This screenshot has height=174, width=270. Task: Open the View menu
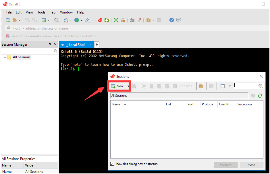pos(30,12)
